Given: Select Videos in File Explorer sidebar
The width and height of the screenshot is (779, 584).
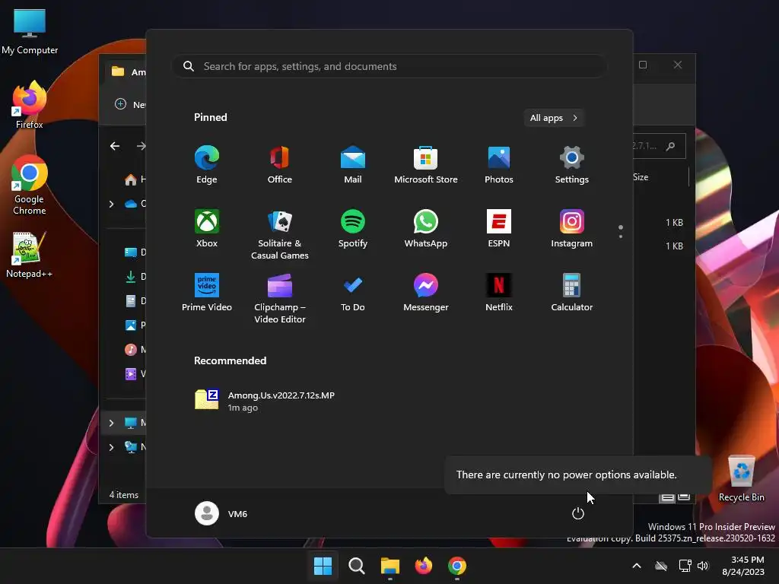Looking at the screenshot, I should click(x=134, y=374).
